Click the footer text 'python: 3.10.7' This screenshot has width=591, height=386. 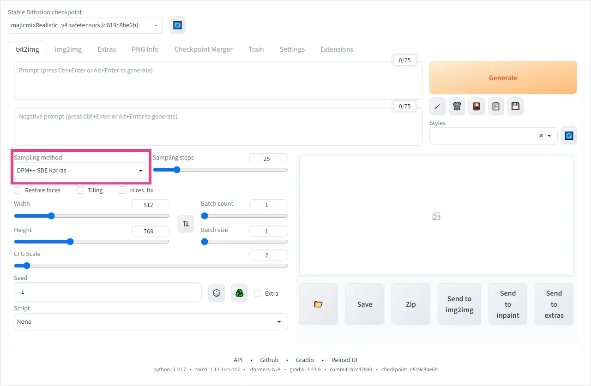pyautogui.click(x=169, y=370)
